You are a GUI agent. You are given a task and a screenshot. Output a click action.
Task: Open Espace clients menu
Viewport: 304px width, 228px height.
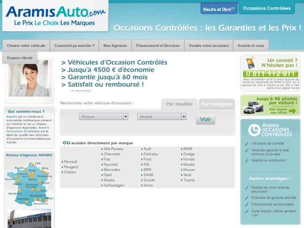pyautogui.click(x=20, y=58)
